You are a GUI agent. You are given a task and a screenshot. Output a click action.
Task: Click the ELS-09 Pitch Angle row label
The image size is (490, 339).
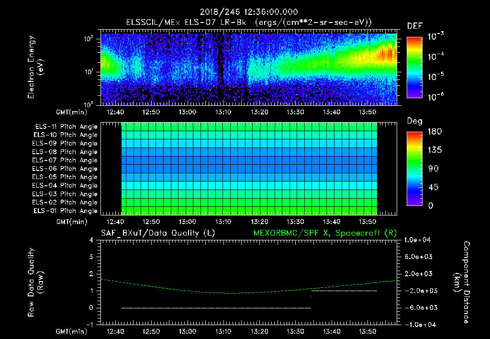(65, 144)
